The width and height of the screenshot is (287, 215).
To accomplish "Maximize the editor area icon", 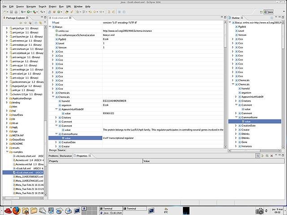I will pyautogui.click(x=225, y=17).
